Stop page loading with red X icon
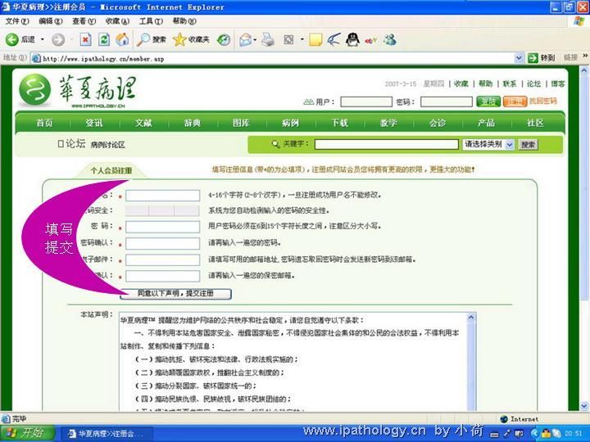Viewport: 590px width, 442px height. pyautogui.click(x=86, y=39)
